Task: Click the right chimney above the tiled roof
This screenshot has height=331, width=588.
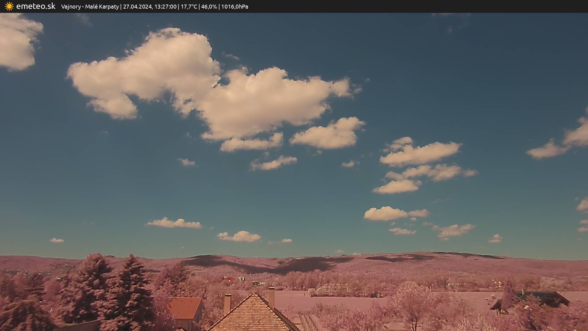Action: (271, 297)
